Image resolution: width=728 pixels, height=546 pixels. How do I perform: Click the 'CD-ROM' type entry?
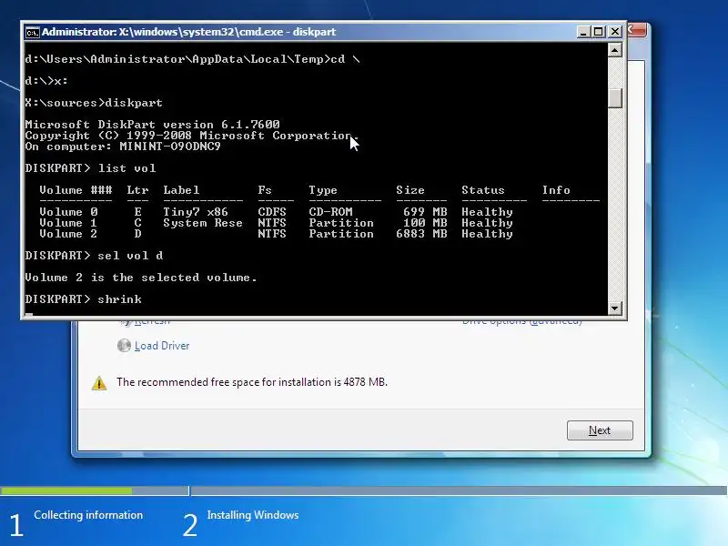pos(330,212)
